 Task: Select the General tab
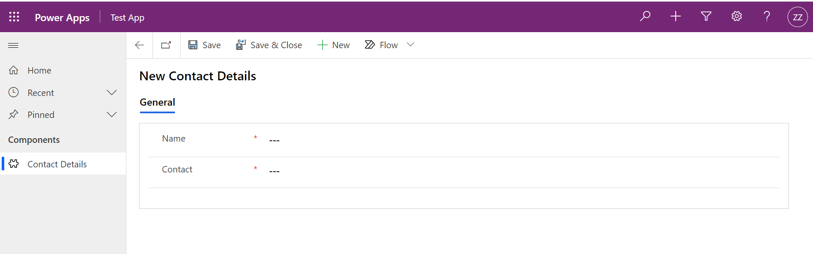(x=157, y=103)
